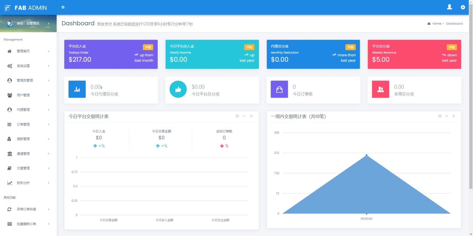
Task: Click the page vertical scrollbar
Action: pos(471,105)
